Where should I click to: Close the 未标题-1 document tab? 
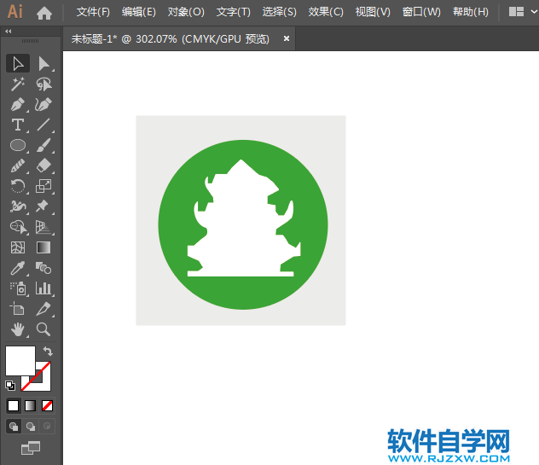pos(287,38)
